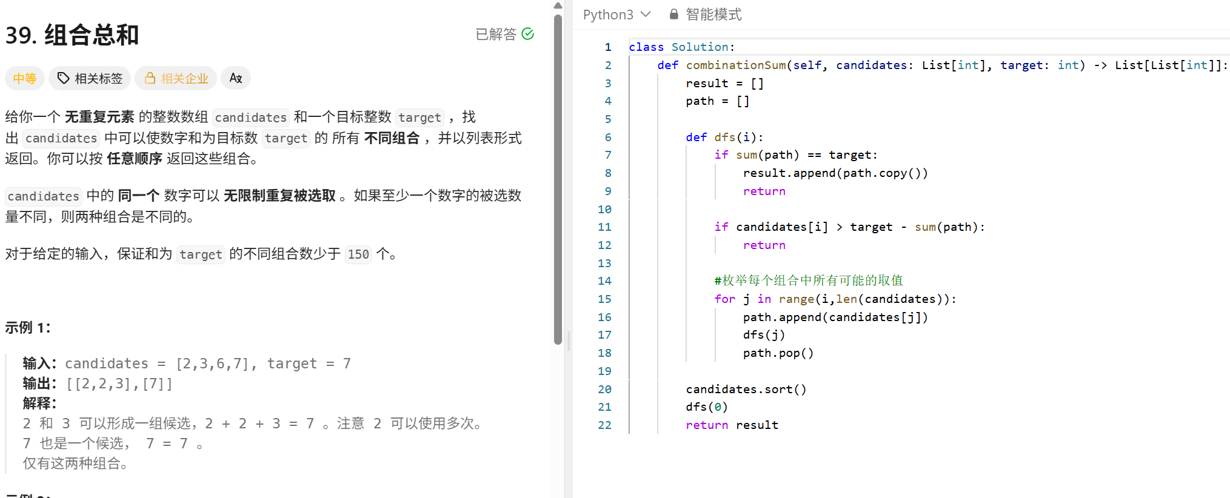
Task: Click line number 6 in editor
Action: pyautogui.click(x=608, y=137)
